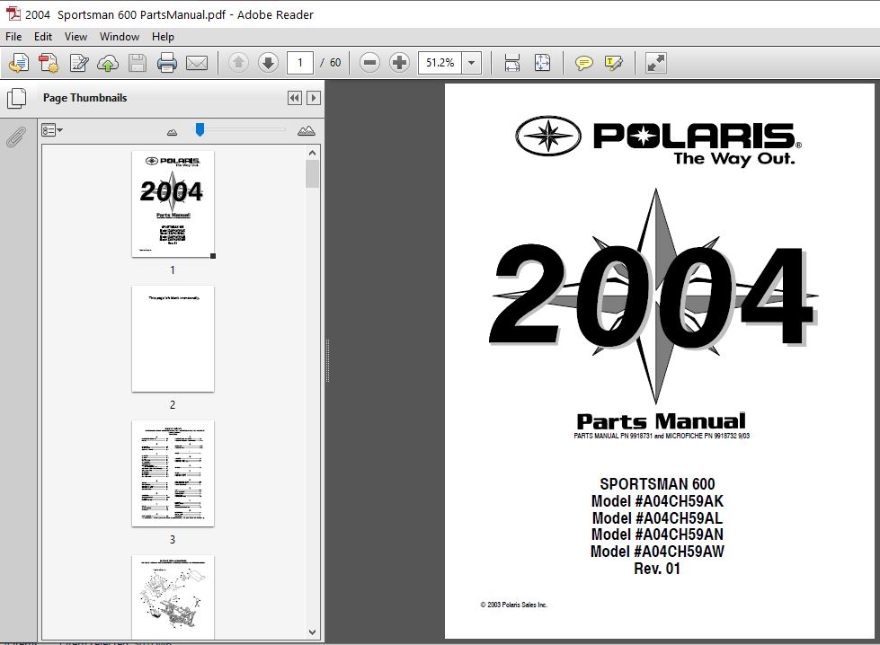Click the Page Thumbnails panel icon
Viewport: 880px width, 645px height.
(17, 98)
